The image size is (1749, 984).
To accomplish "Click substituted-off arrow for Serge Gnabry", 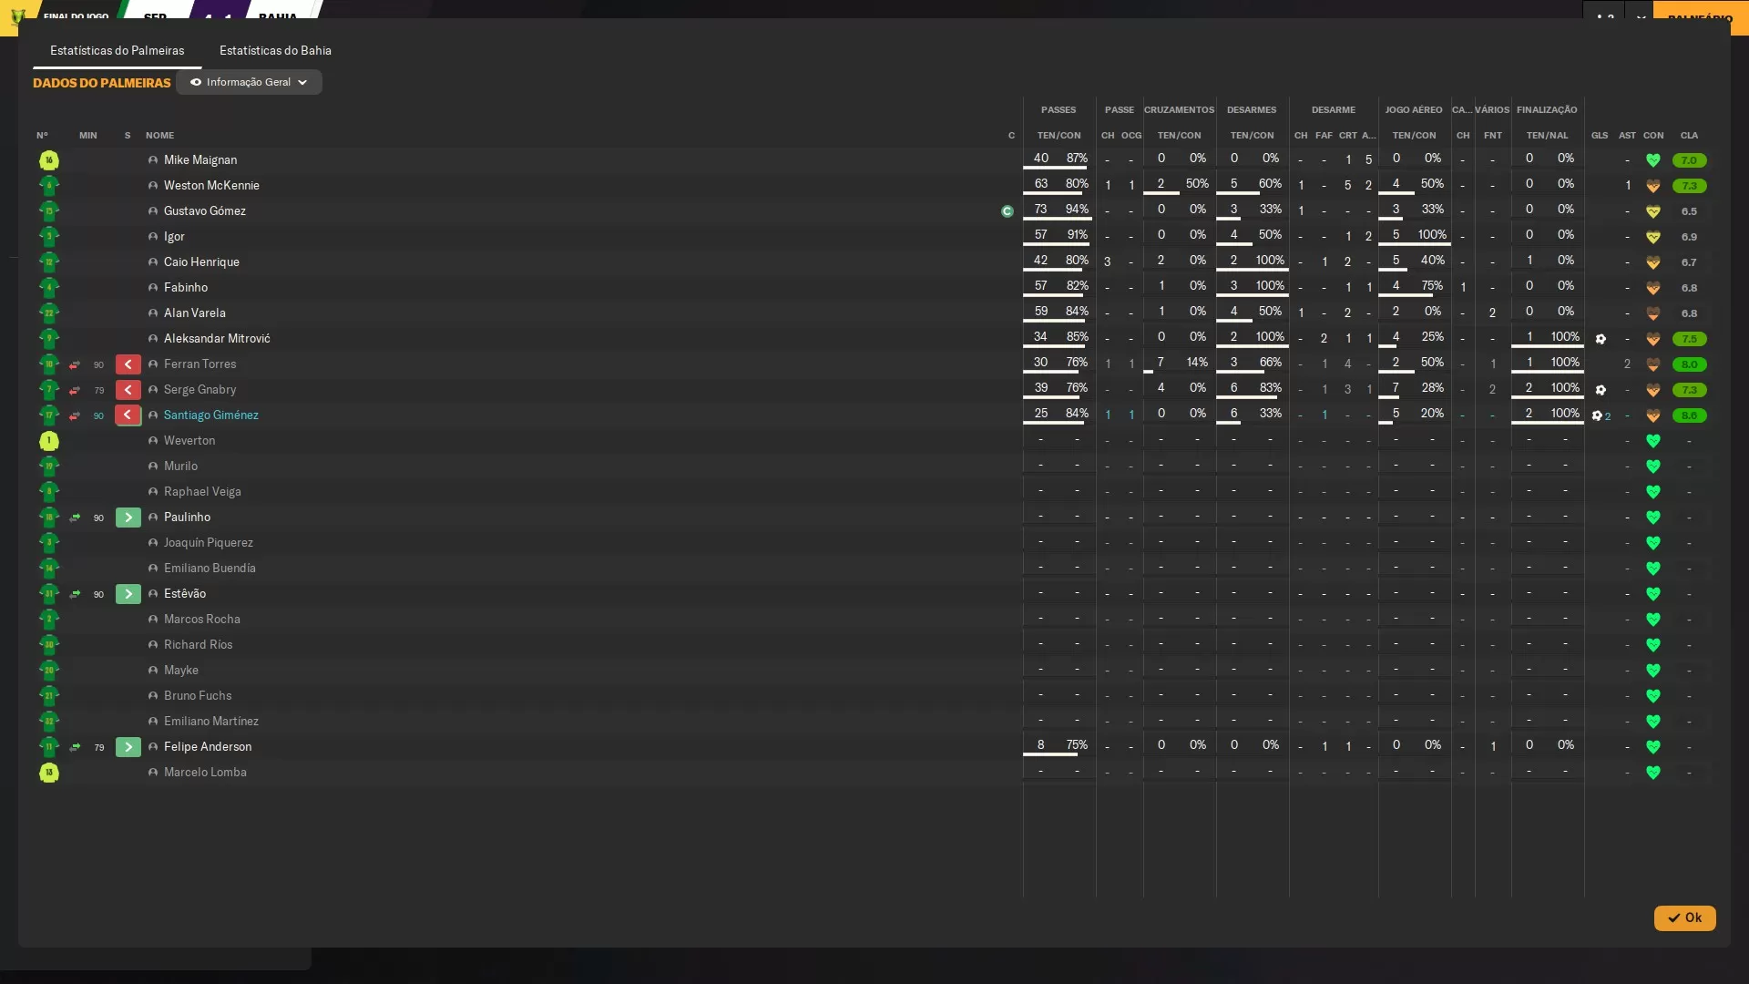I will coord(128,390).
